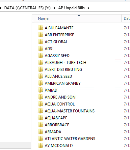This screenshot has width=130, height=150.
Task: Click the ATLANTIC WATER GARDENS folder icon
Action: (40, 138)
